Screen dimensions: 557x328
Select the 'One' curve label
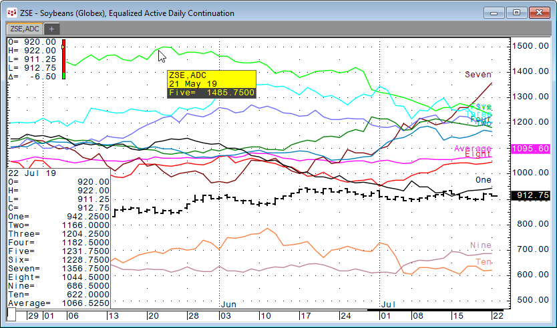point(483,181)
